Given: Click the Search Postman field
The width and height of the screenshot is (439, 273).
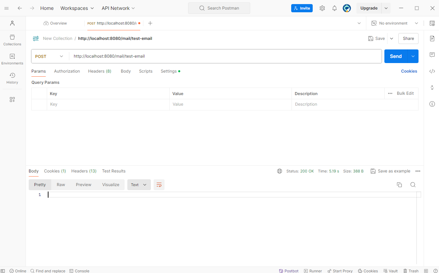Looking at the screenshot, I should [219, 8].
